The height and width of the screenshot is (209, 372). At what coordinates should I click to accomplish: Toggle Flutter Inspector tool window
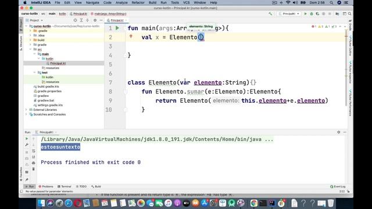[x=350, y=72]
